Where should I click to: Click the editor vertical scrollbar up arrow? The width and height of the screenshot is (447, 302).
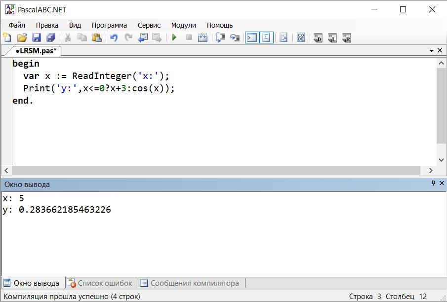(x=441, y=63)
